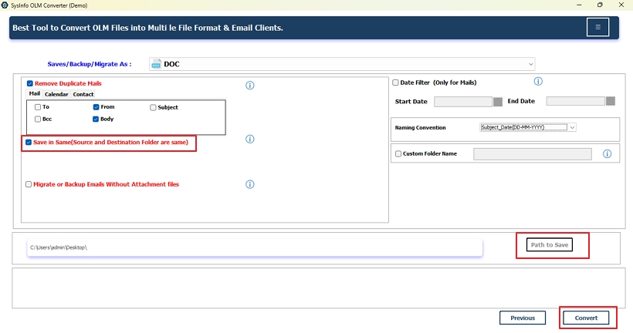Click the Path to Save button

click(x=550, y=244)
